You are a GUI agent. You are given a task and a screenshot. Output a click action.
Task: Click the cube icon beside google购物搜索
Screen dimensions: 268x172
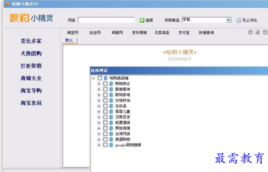coord(111,145)
